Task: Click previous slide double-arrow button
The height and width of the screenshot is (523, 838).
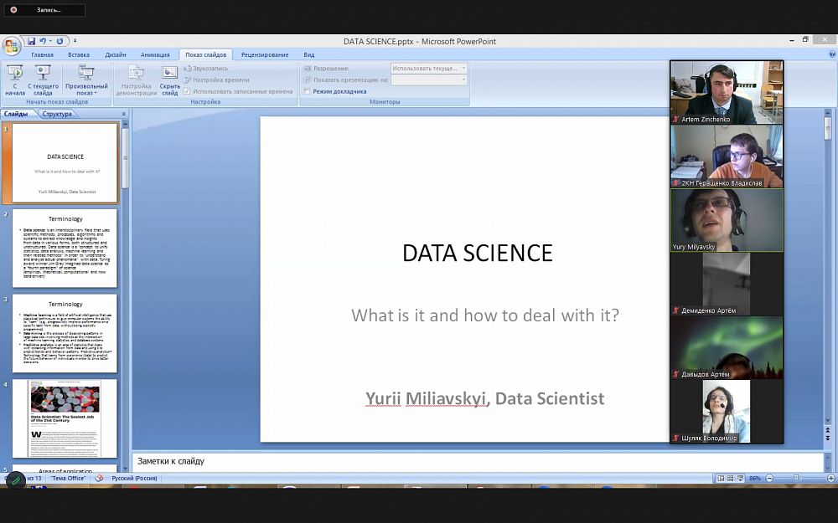Action: [x=828, y=430]
